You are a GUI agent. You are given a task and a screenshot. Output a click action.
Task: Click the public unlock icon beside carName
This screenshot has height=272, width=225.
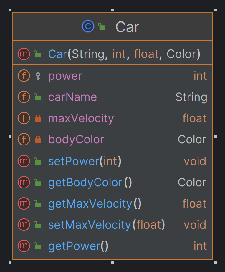pyautogui.click(x=37, y=97)
